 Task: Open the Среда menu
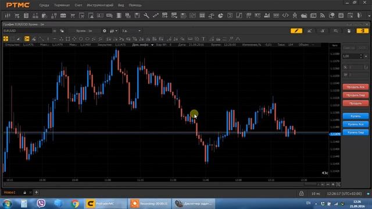(44, 5)
